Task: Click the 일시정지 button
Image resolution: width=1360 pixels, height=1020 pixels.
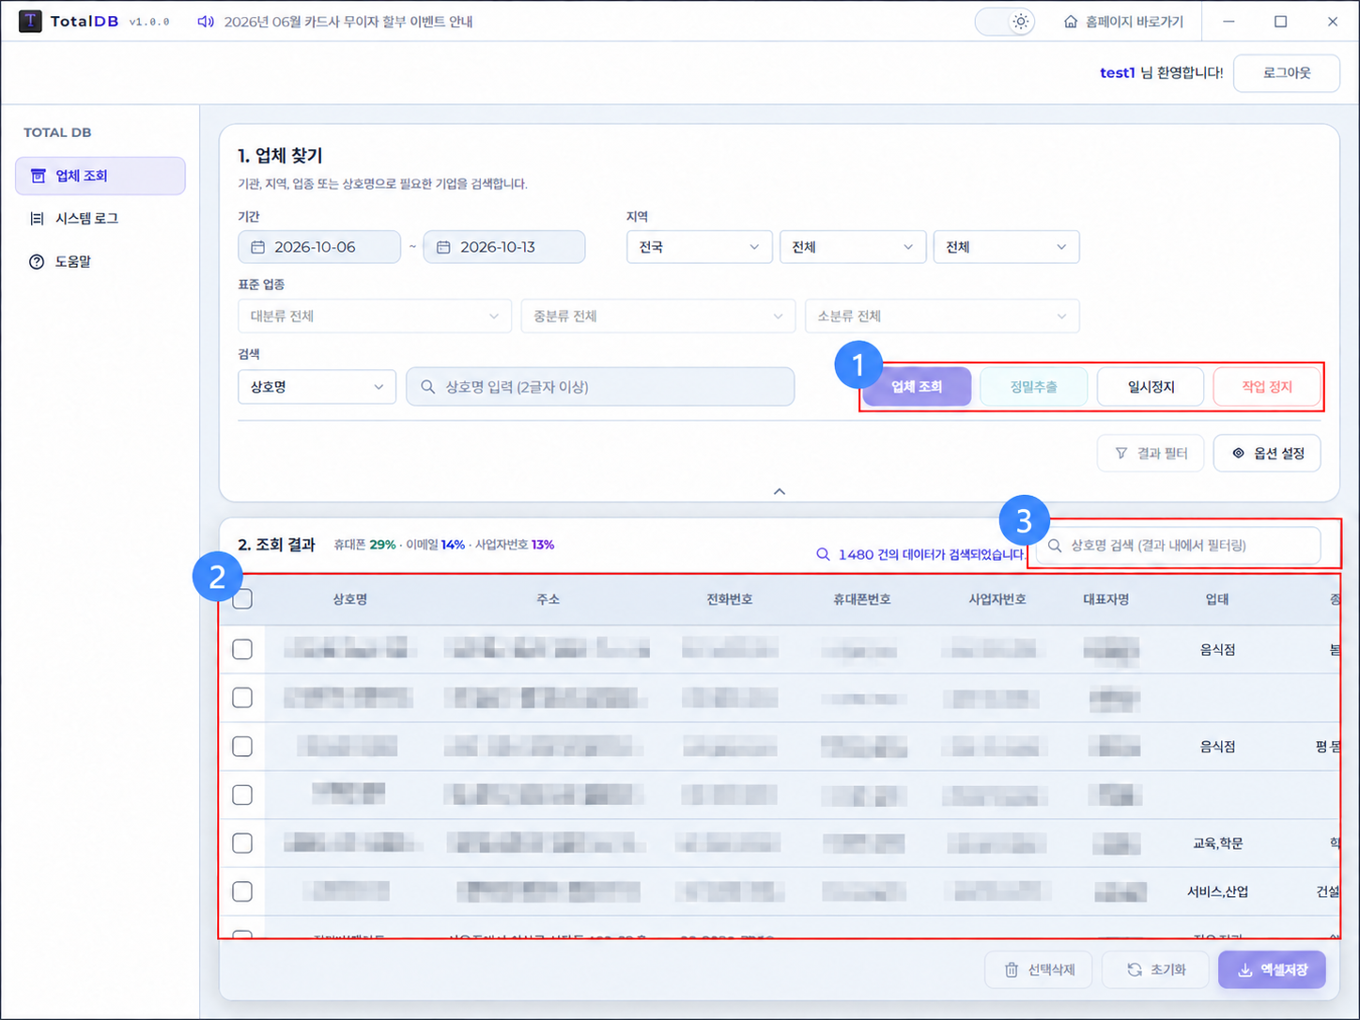Action: point(1151,387)
